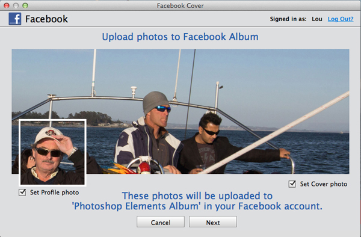Viewport: 361px width, 237px height.
Task: Select the profile photo thumbnail
Action: tap(52, 152)
